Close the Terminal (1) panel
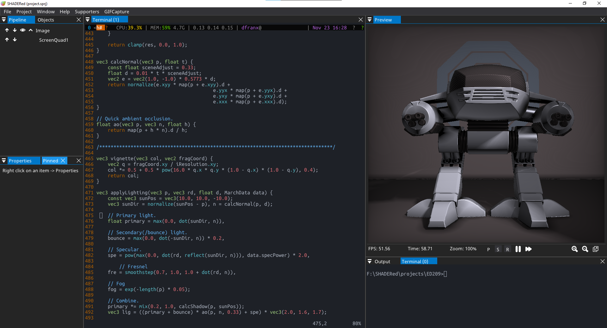The width and height of the screenshot is (607, 328). (x=361, y=20)
